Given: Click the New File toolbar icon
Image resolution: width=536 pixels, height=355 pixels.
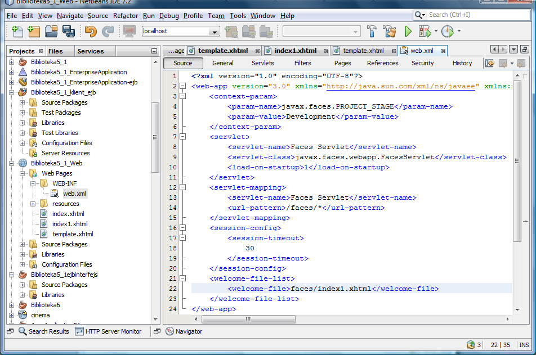Looking at the screenshot, I should pos(17,32).
